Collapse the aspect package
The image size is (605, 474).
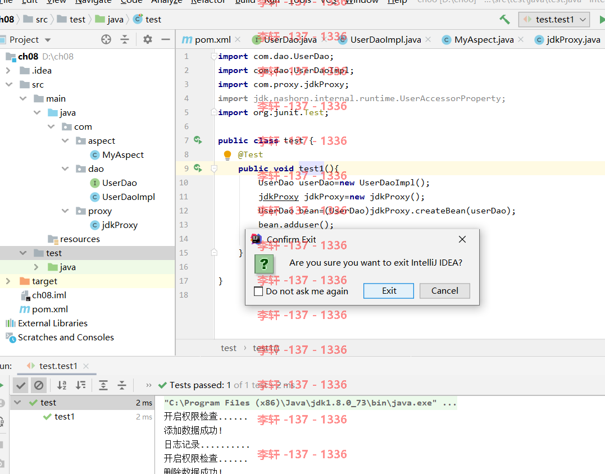coord(65,141)
